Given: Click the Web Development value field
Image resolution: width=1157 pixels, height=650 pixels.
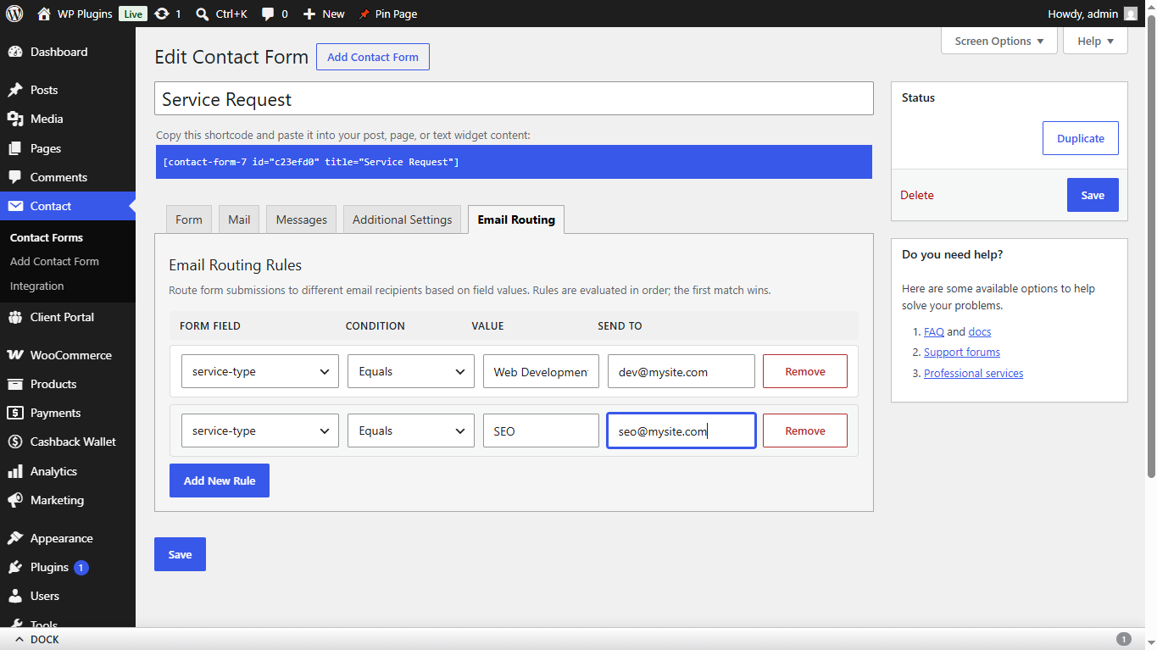Looking at the screenshot, I should pyautogui.click(x=541, y=371).
